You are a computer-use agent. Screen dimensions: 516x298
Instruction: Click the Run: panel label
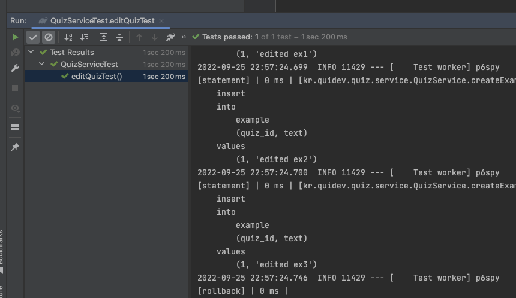point(19,21)
